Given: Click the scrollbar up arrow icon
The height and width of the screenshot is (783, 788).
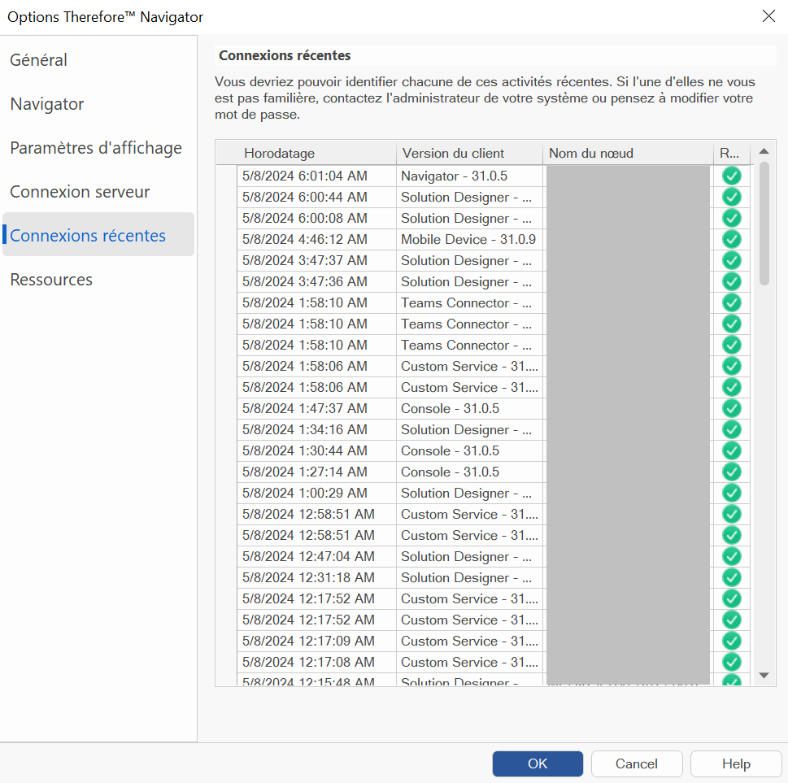Looking at the screenshot, I should pos(763,150).
